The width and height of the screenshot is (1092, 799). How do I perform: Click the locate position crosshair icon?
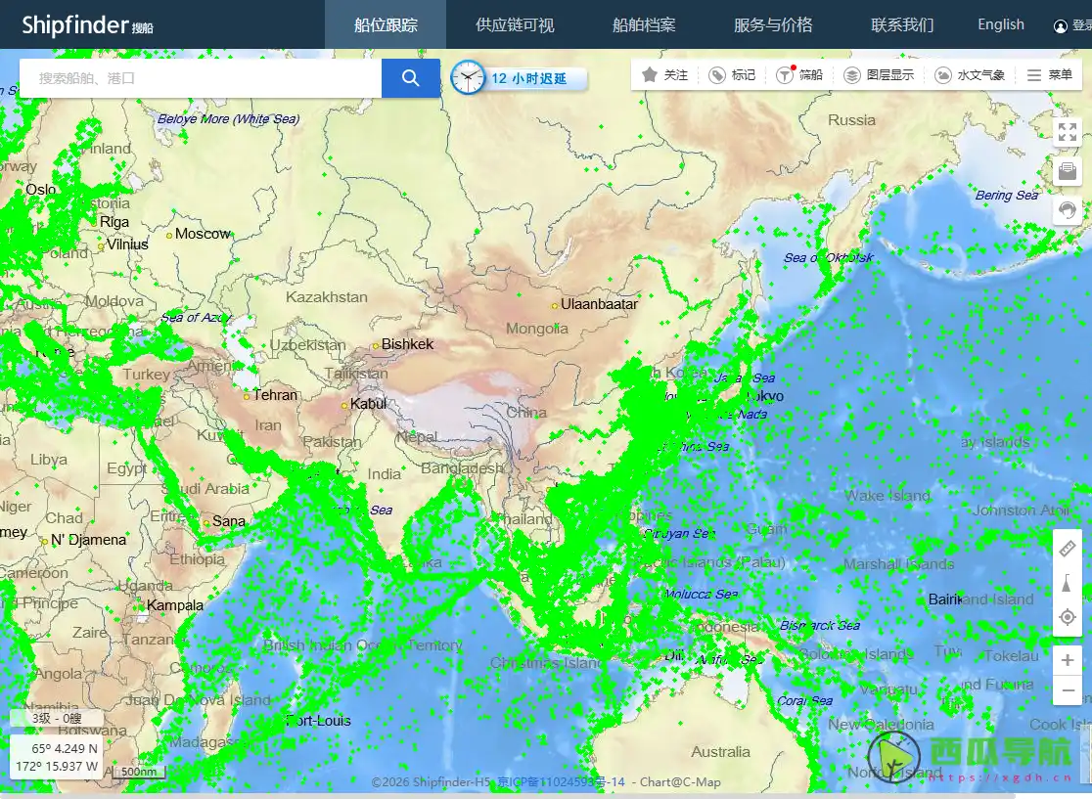pyautogui.click(x=1068, y=618)
